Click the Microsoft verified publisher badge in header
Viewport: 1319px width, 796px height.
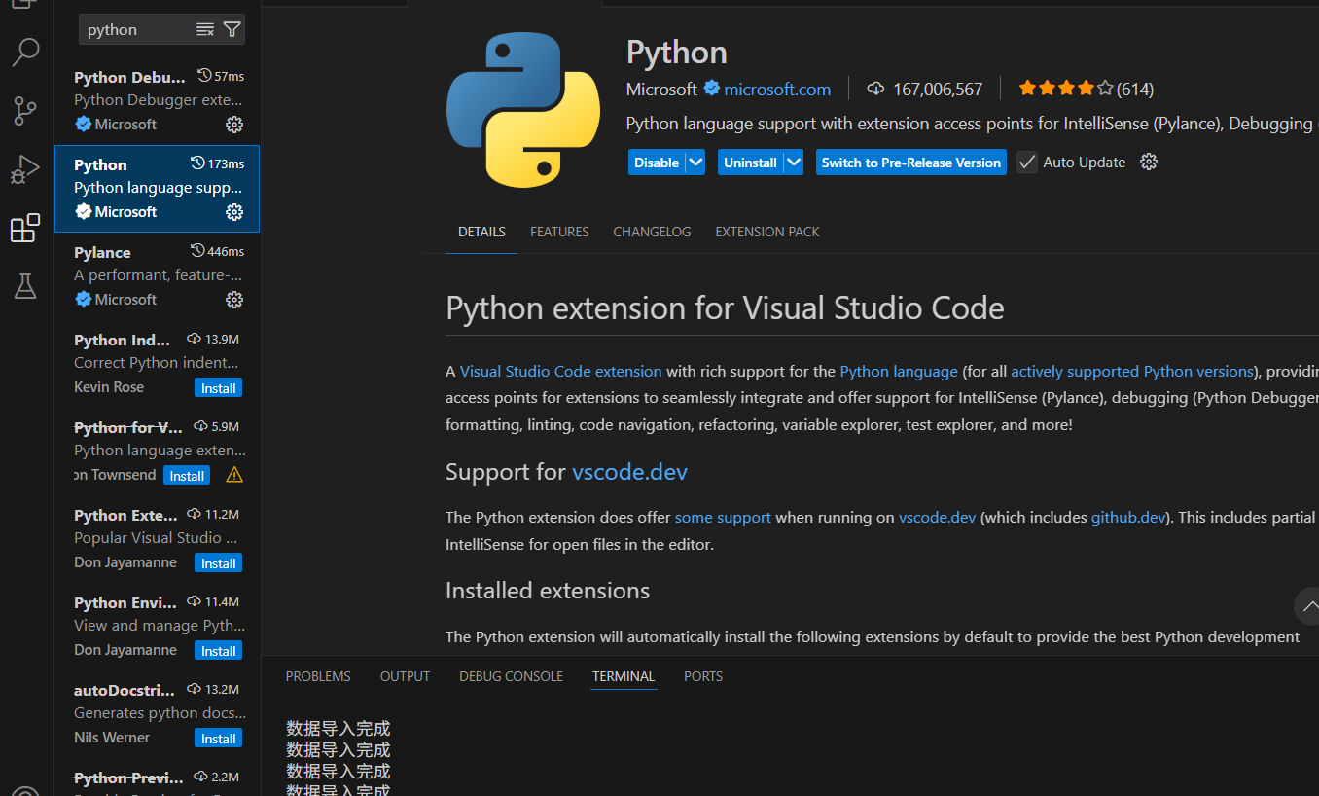[x=712, y=89]
